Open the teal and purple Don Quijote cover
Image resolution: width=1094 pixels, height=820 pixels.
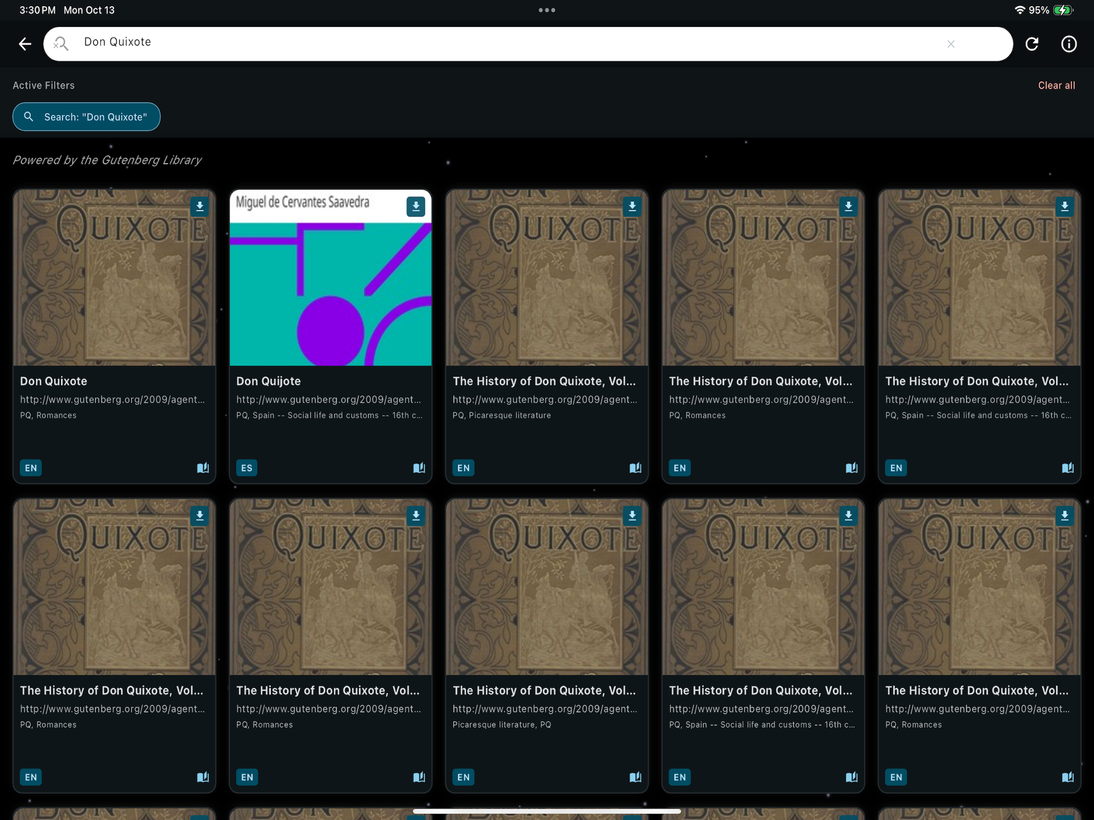click(330, 277)
